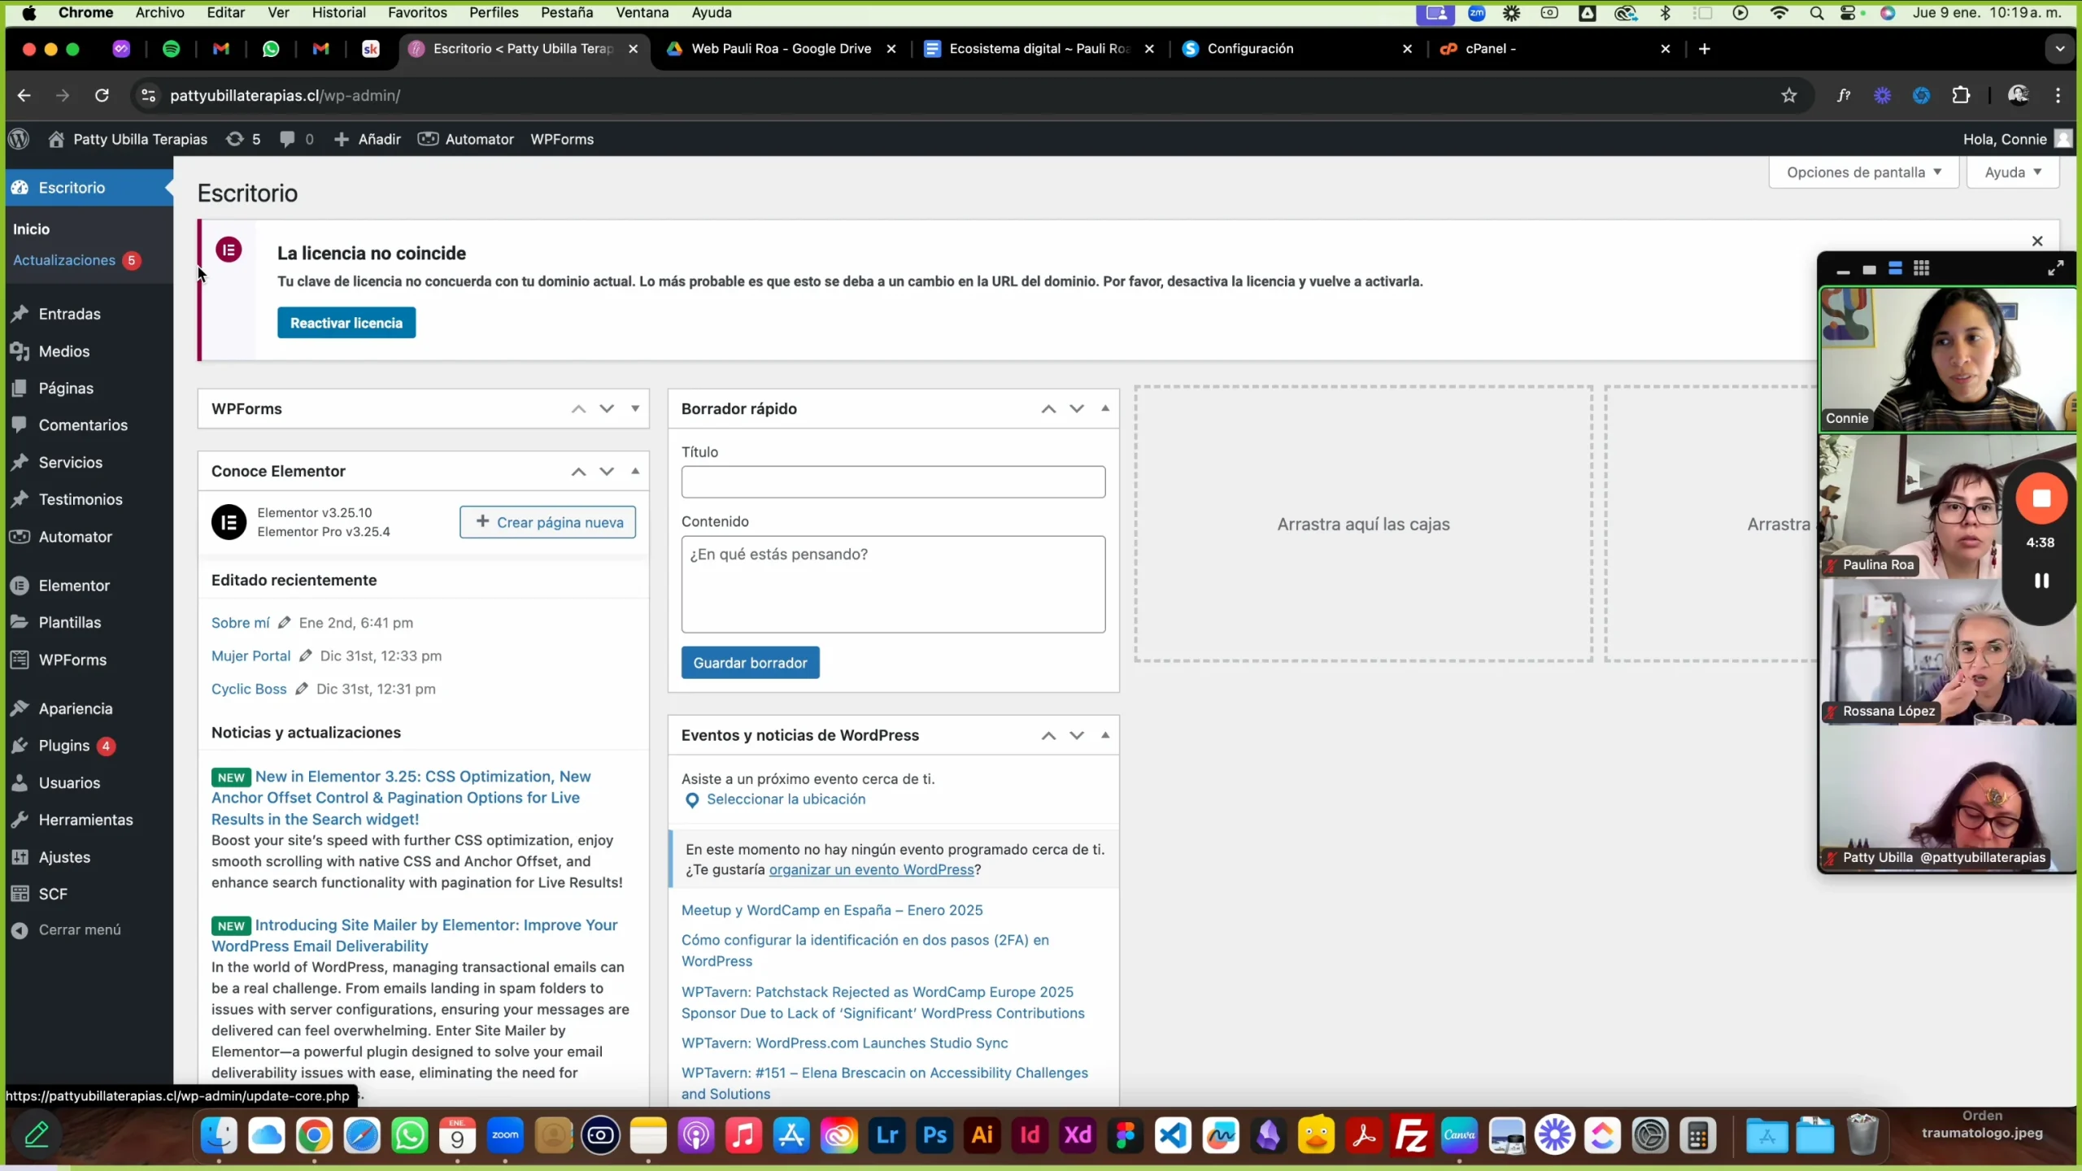
Task: Open Comentarios in the sidebar
Action: tap(83, 425)
